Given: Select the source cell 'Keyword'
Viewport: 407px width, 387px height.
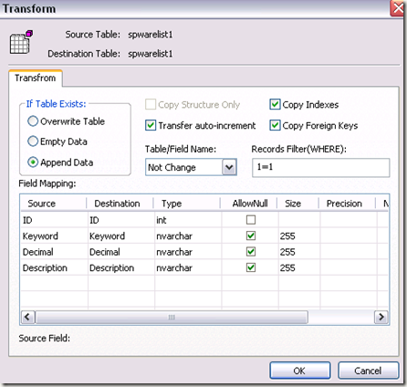Looking at the screenshot, I should [54, 235].
